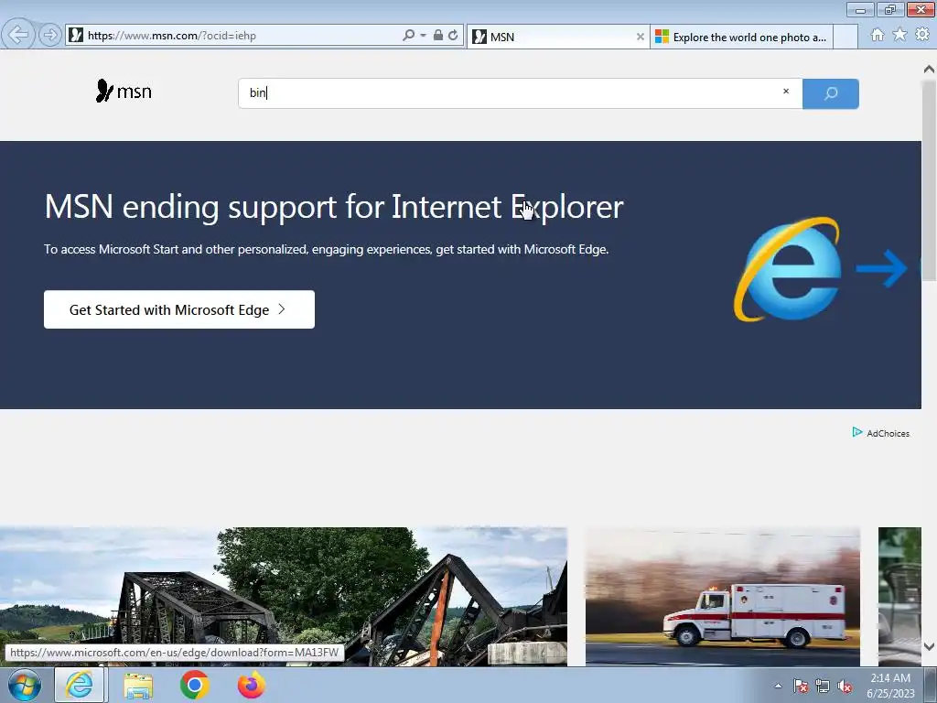Switch to the Explore the world one photo tab
937x703 pixels.
coord(741,37)
